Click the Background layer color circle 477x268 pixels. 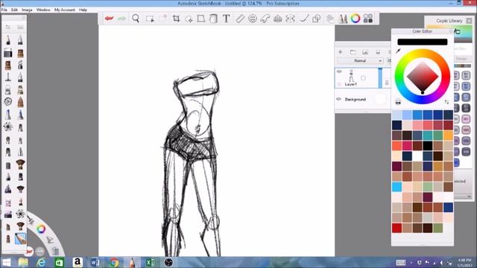tap(380, 99)
